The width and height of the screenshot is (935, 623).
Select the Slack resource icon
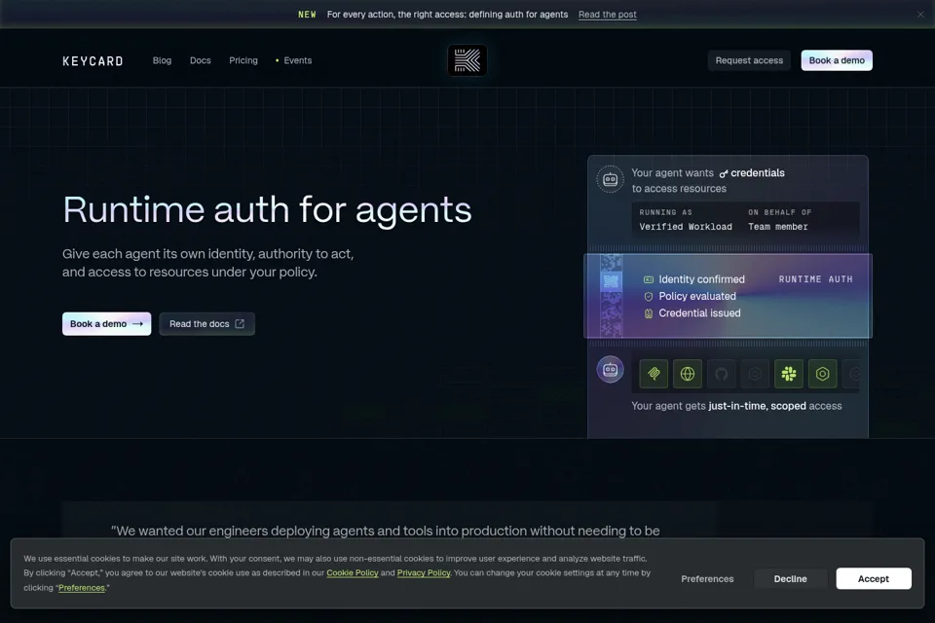789,374
